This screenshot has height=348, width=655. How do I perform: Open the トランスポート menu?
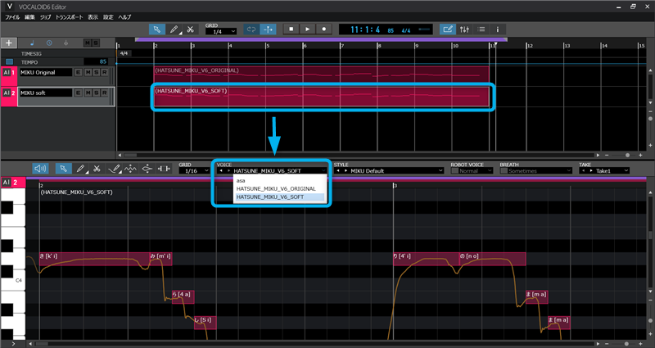coord(69,17)
